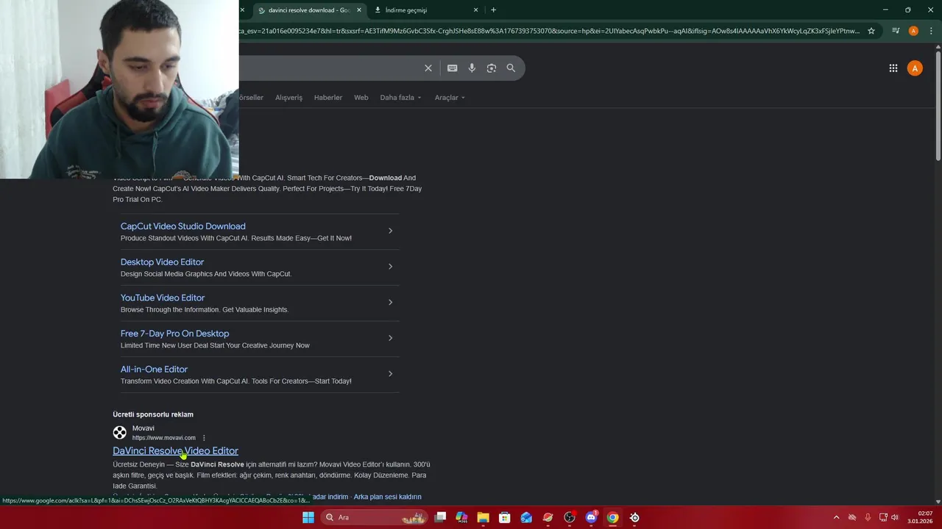Open the DaVinci Resolve Video Editor Movavi link
Image resolution: width=942 pixels, height=529 pixels.
175,451
